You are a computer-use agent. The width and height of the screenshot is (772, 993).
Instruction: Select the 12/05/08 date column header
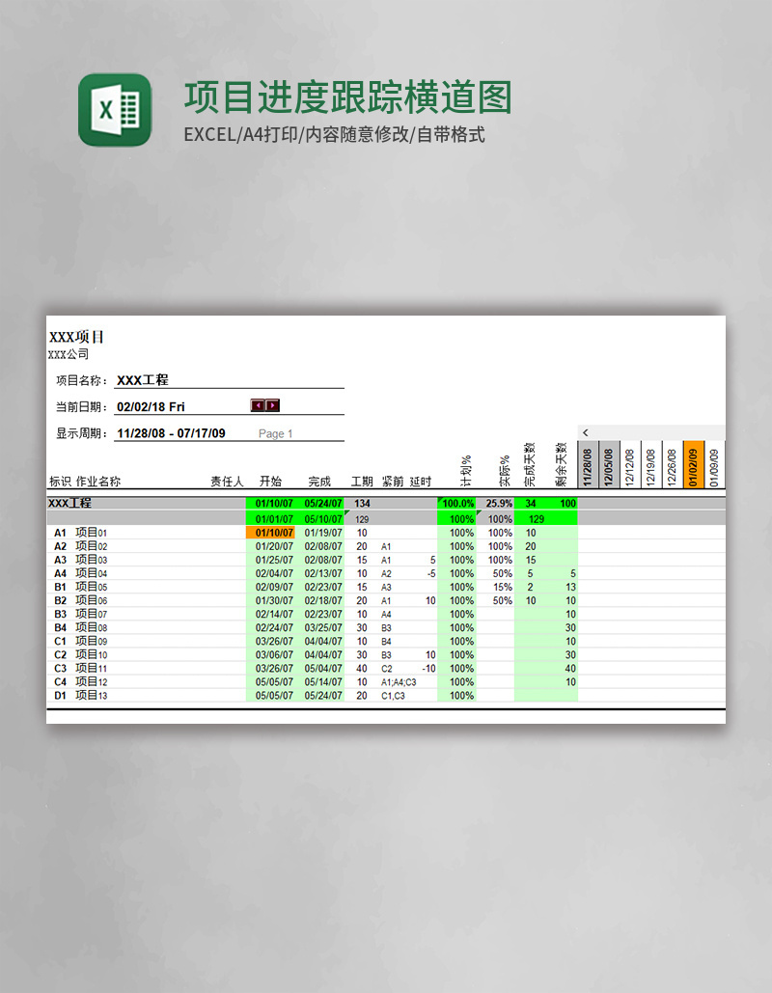coord(607,464)
